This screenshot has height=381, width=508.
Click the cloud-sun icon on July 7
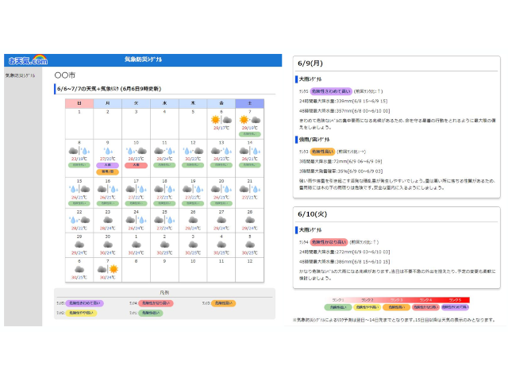(107, 269)
